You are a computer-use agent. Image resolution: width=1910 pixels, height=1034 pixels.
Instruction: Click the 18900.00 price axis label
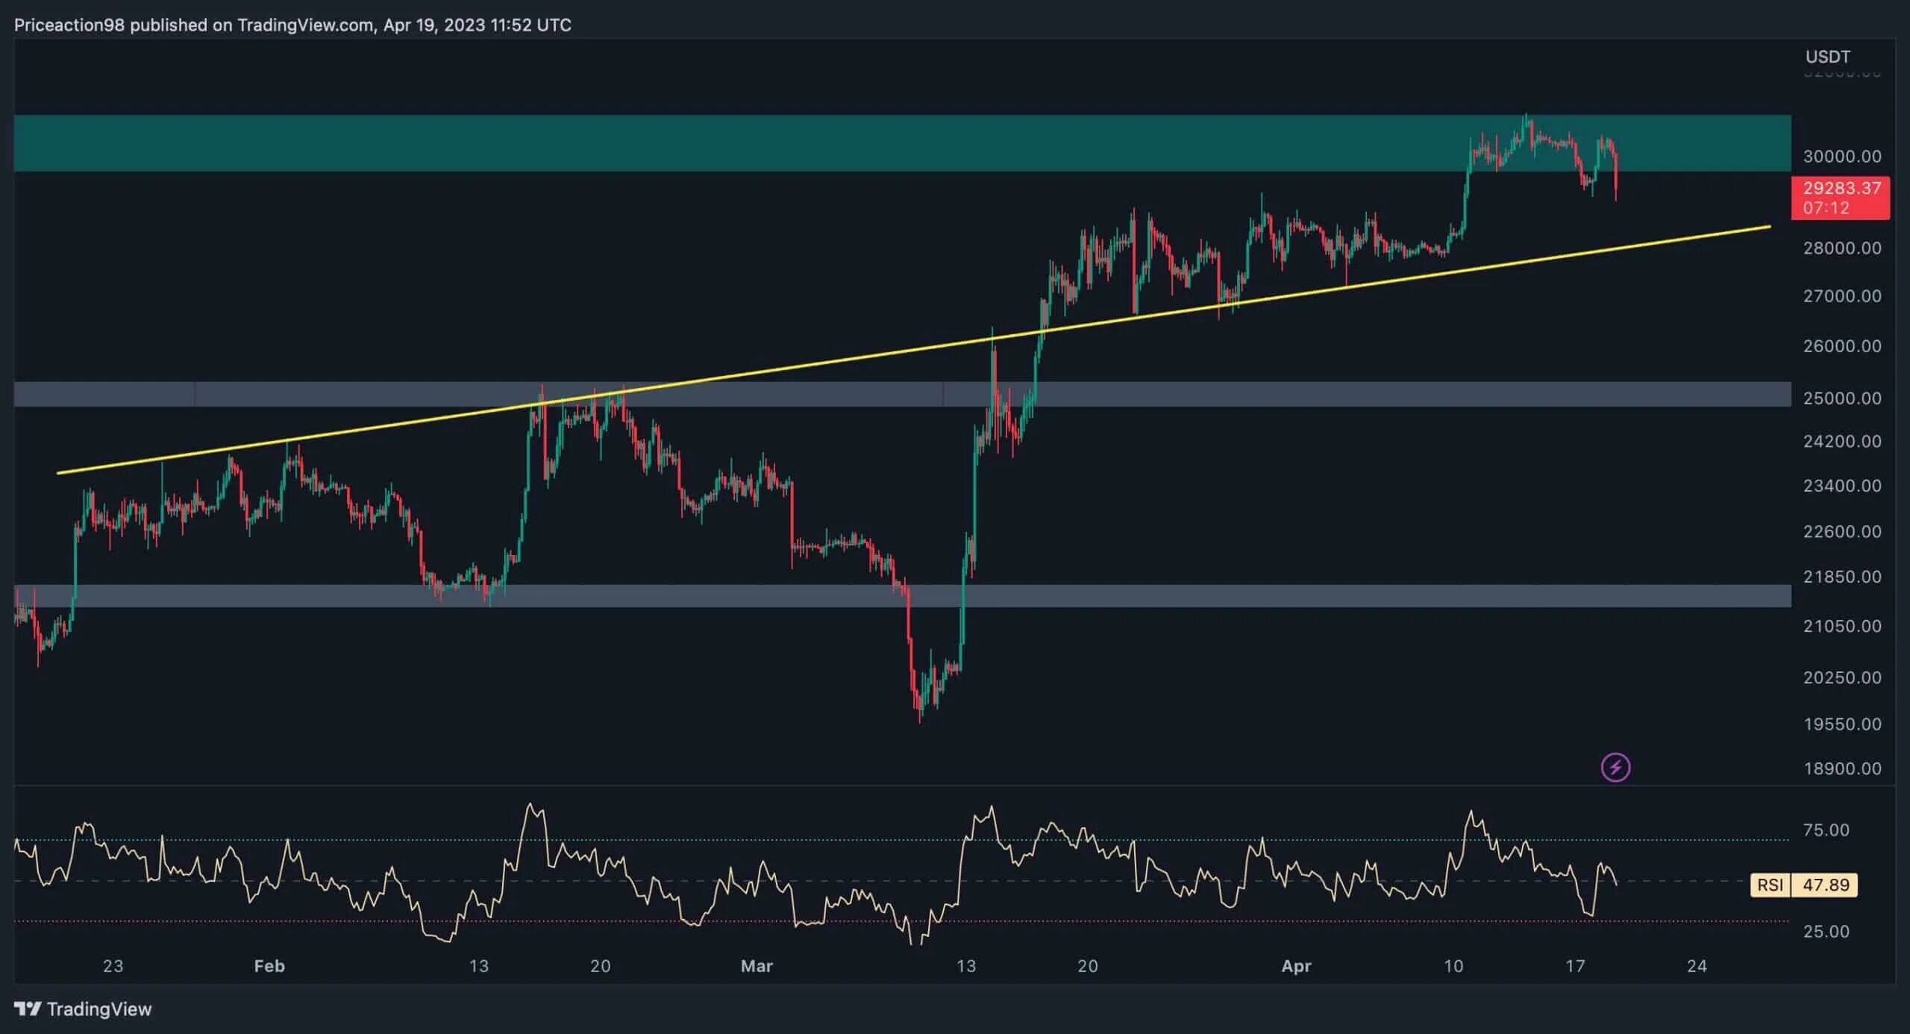click(1841, 768)
